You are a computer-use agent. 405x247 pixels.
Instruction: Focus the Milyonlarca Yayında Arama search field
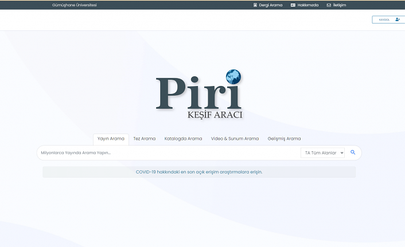point(166,153)
